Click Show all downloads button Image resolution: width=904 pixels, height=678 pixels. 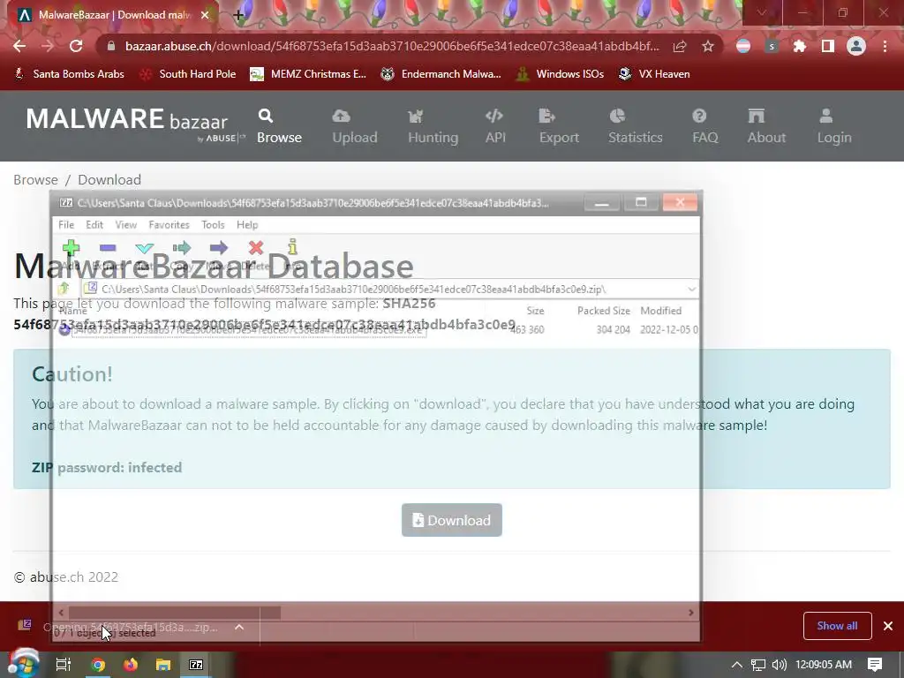(x=837, y=626)
